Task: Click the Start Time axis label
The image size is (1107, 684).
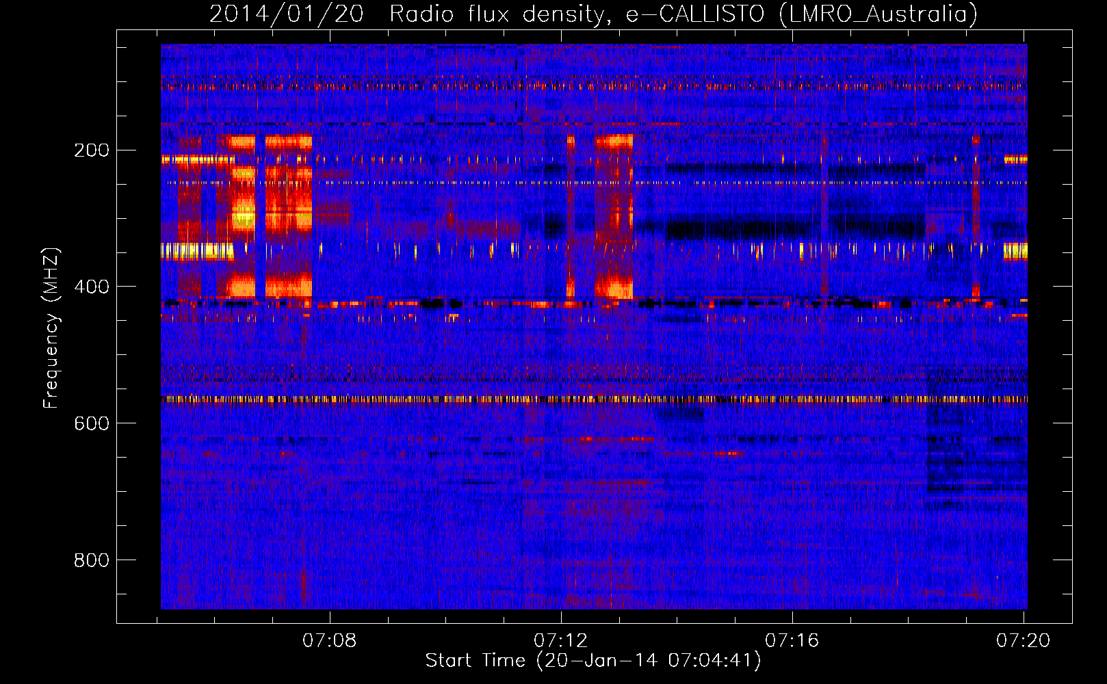Action: pyautogui.click(x=593, y=661)
